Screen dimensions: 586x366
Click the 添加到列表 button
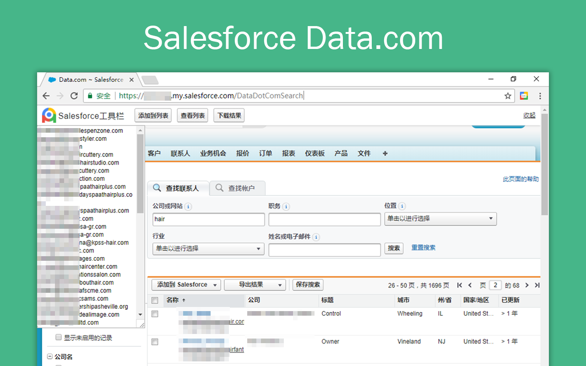pos(153,116)
